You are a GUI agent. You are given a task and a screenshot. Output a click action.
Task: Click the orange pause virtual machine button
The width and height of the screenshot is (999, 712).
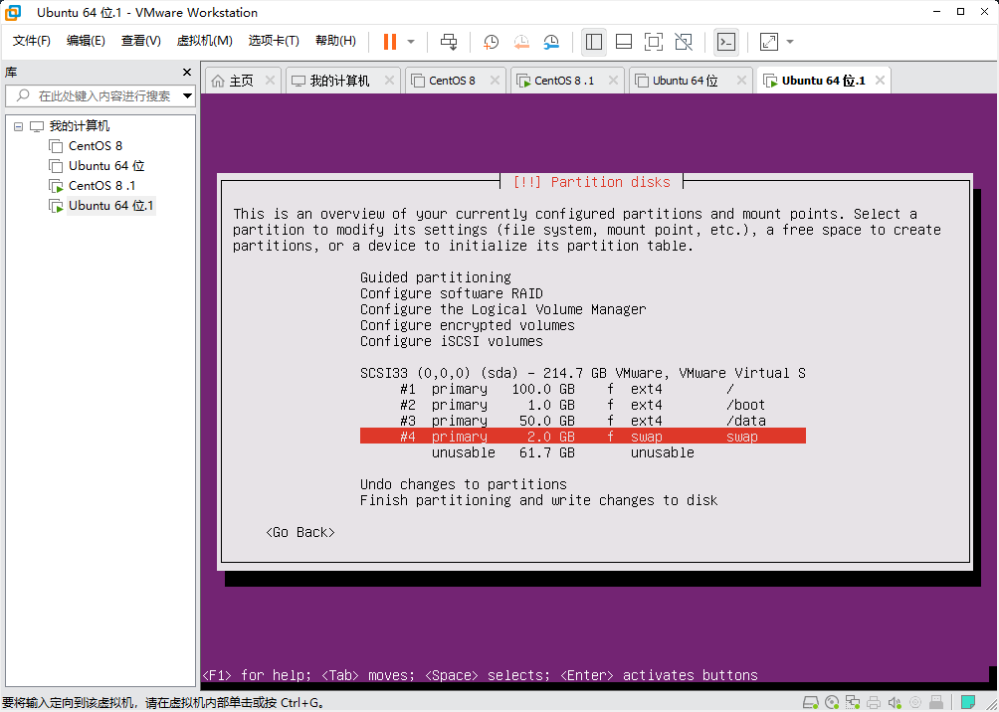(390, 42)
